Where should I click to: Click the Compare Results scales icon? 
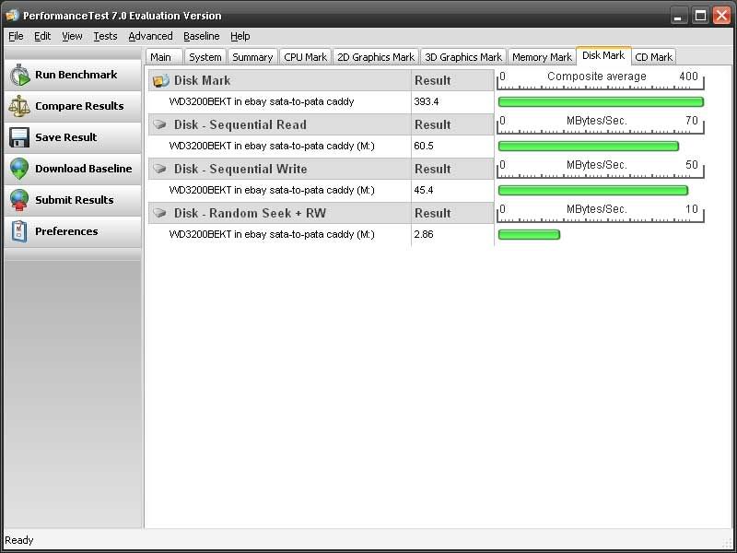pyautogui.click(x=19, y=106)
